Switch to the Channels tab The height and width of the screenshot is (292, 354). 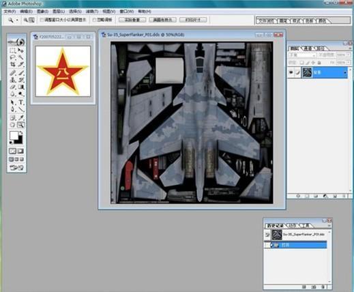(308, 48)
